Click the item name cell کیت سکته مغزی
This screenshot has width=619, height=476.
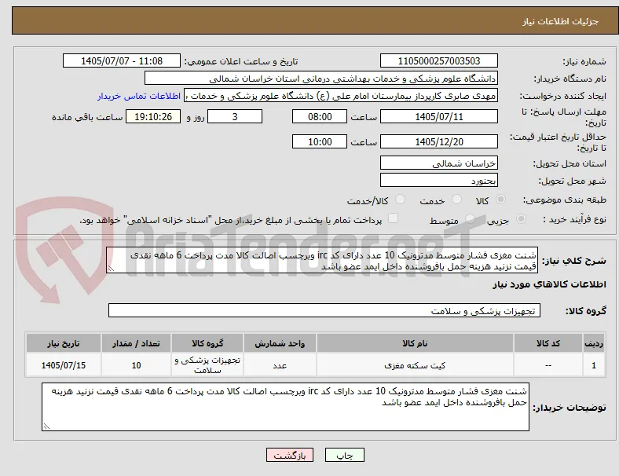415,365
